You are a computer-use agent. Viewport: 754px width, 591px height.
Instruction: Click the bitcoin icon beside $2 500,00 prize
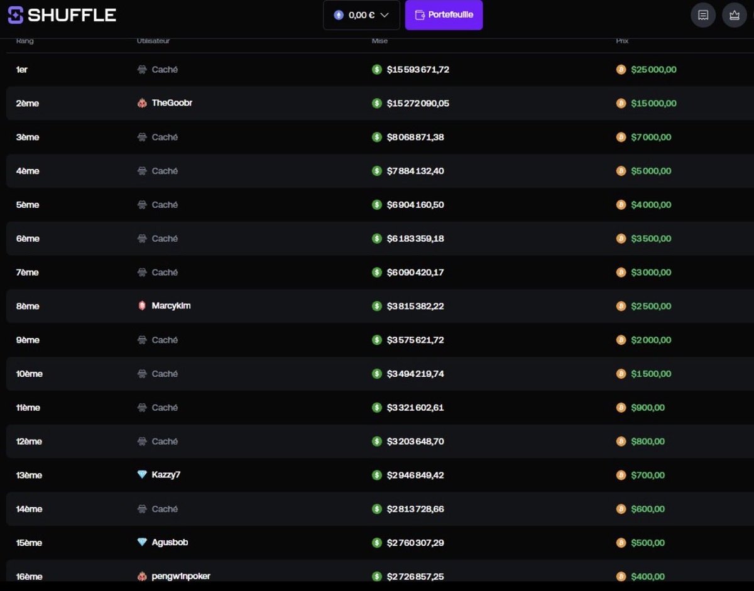click(x=621, y=306)
